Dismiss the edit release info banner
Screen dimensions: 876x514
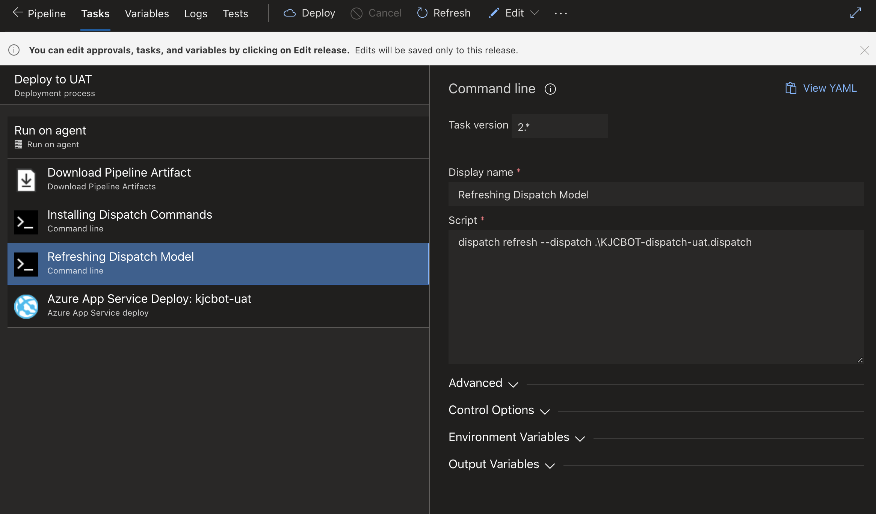click(x=865, y=50)
